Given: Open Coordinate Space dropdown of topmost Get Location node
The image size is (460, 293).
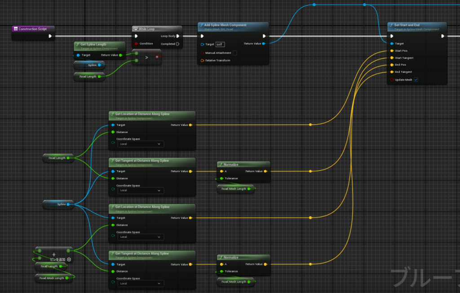Looking at the screenshot, I should 140,144.
